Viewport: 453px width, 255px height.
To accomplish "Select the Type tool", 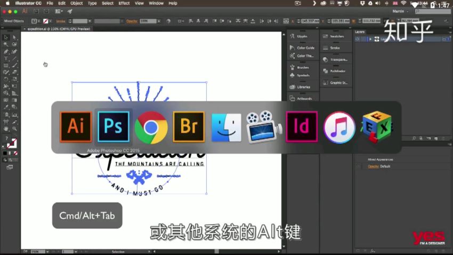I will (x=6, y=58).
